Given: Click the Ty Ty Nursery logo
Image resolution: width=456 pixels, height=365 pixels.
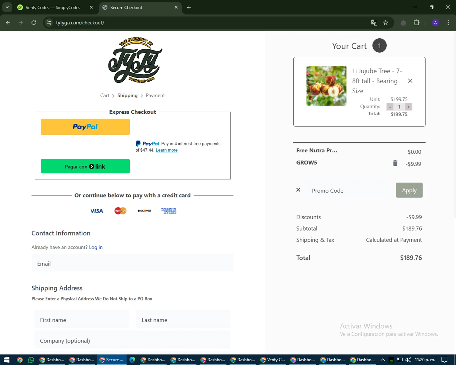Looking at the screenshot, I should tap(135, 60).
